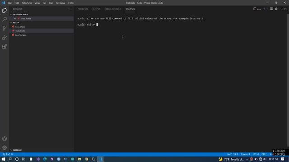Screen dimensions: 289x162
Task: Open the Source Control view
Action: pos(5,28)
